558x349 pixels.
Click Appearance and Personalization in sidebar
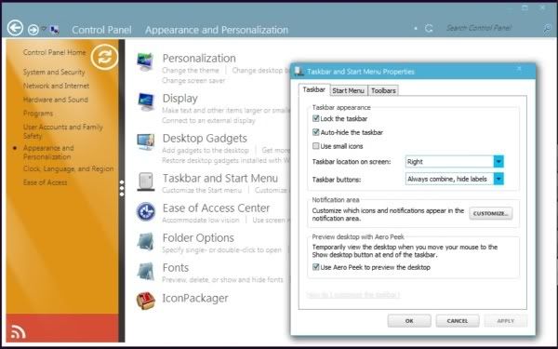pos(48,153)
